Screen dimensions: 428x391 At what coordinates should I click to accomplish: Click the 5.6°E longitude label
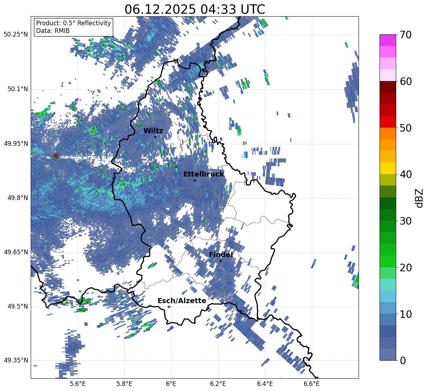[78, 384]
